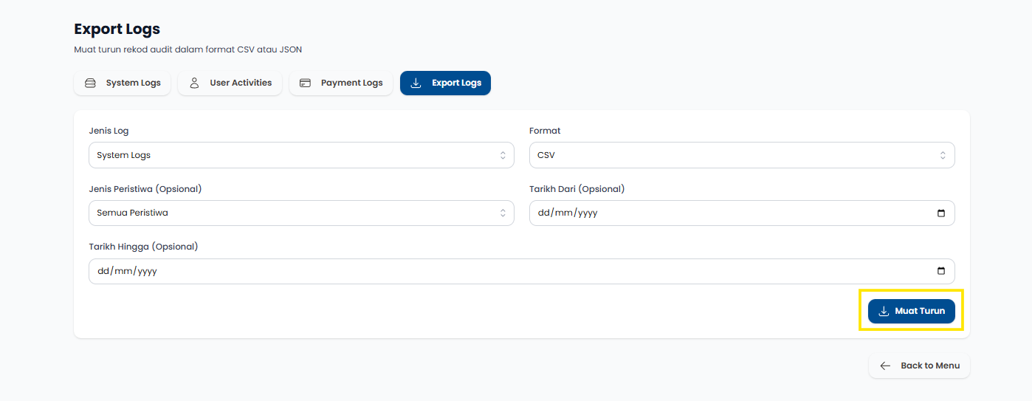
Task: Click the database icon on System Logs tab
Action: [90, 83]
